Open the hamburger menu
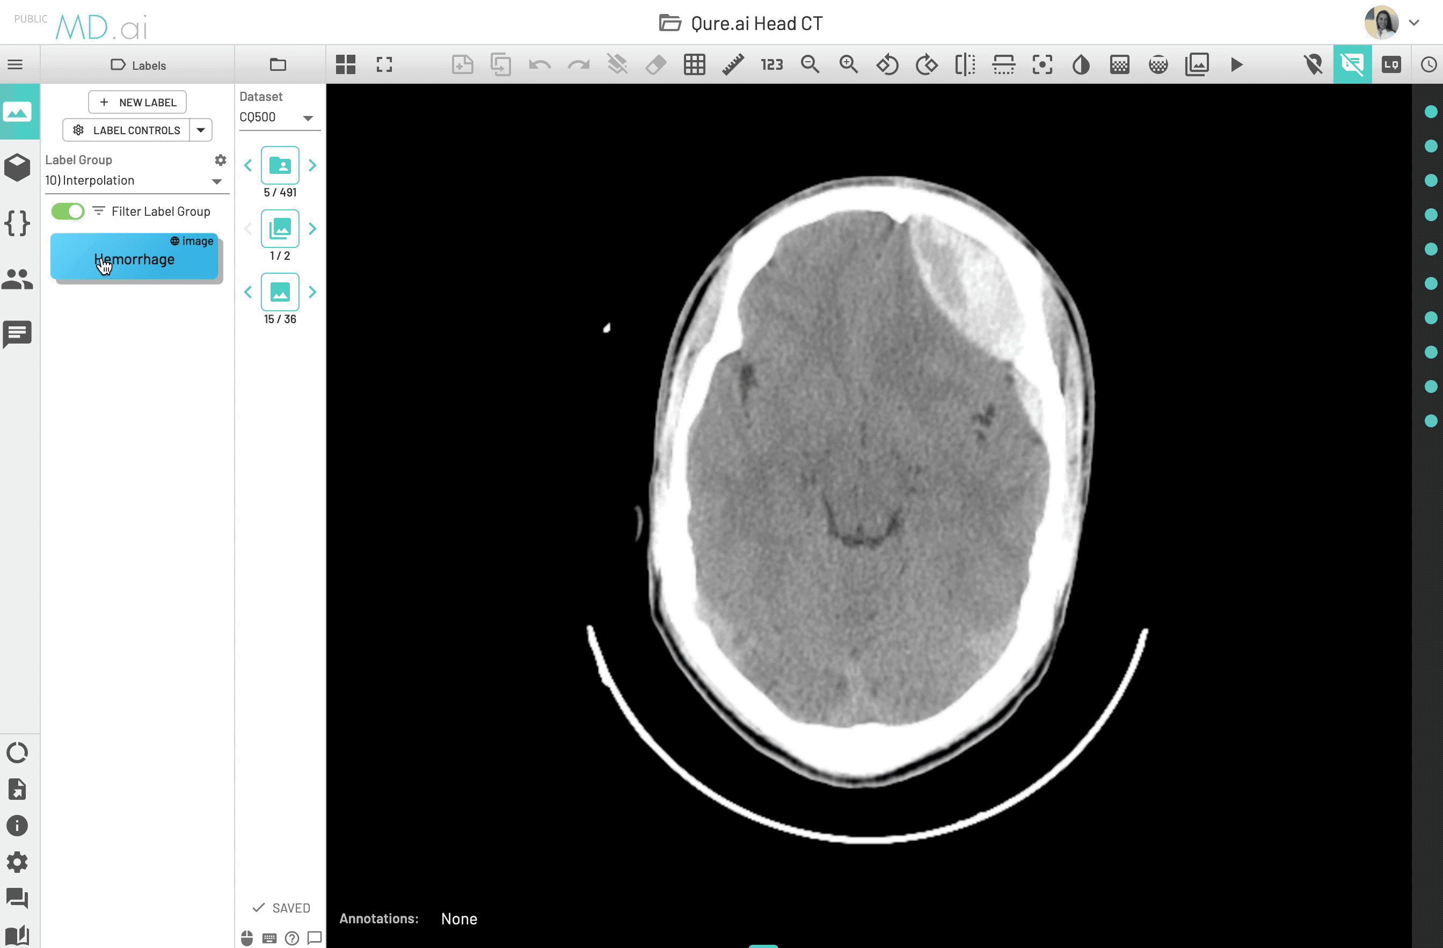Screen dimensions: 1443x948 pos(15,64)
